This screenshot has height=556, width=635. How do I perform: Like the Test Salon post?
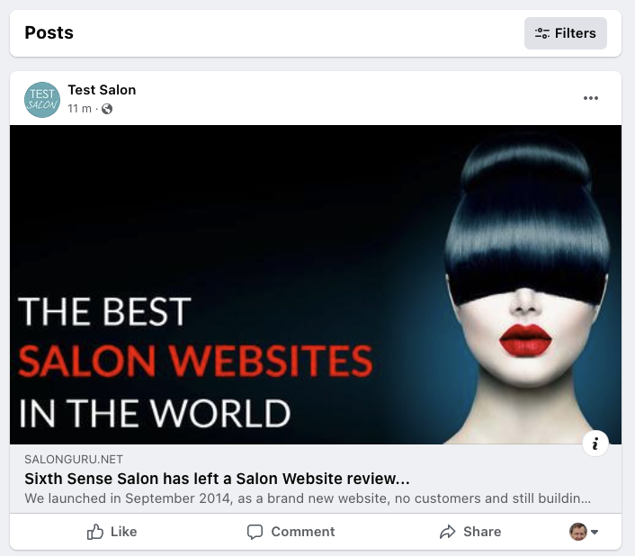coord(112,532)
